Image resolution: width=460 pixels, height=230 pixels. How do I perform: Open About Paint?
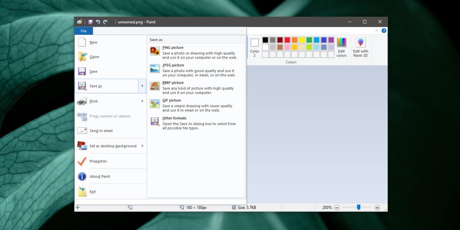pos(111,176)
